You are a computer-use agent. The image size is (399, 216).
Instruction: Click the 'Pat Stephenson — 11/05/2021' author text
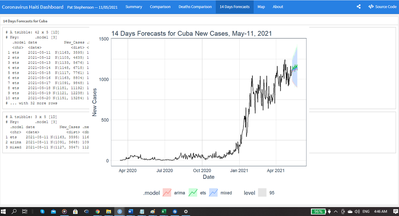(92, 7)
